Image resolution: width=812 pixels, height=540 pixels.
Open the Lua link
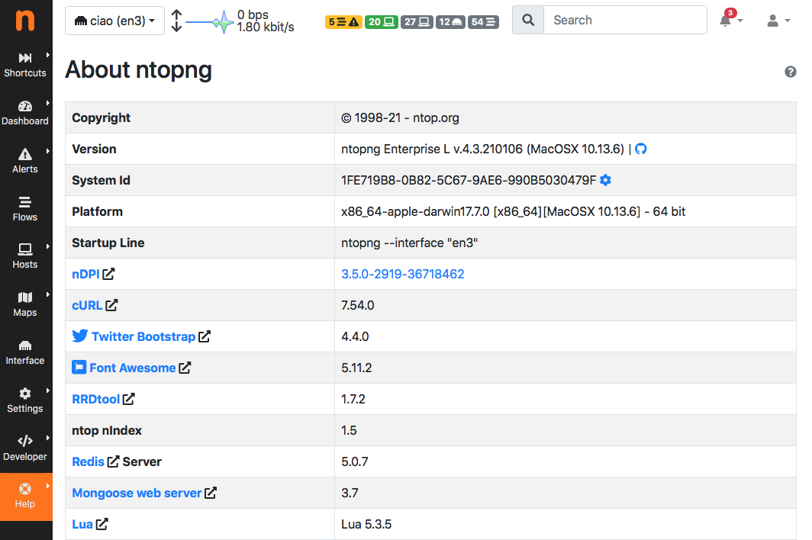pyautogui.click(x=82, y=525)
